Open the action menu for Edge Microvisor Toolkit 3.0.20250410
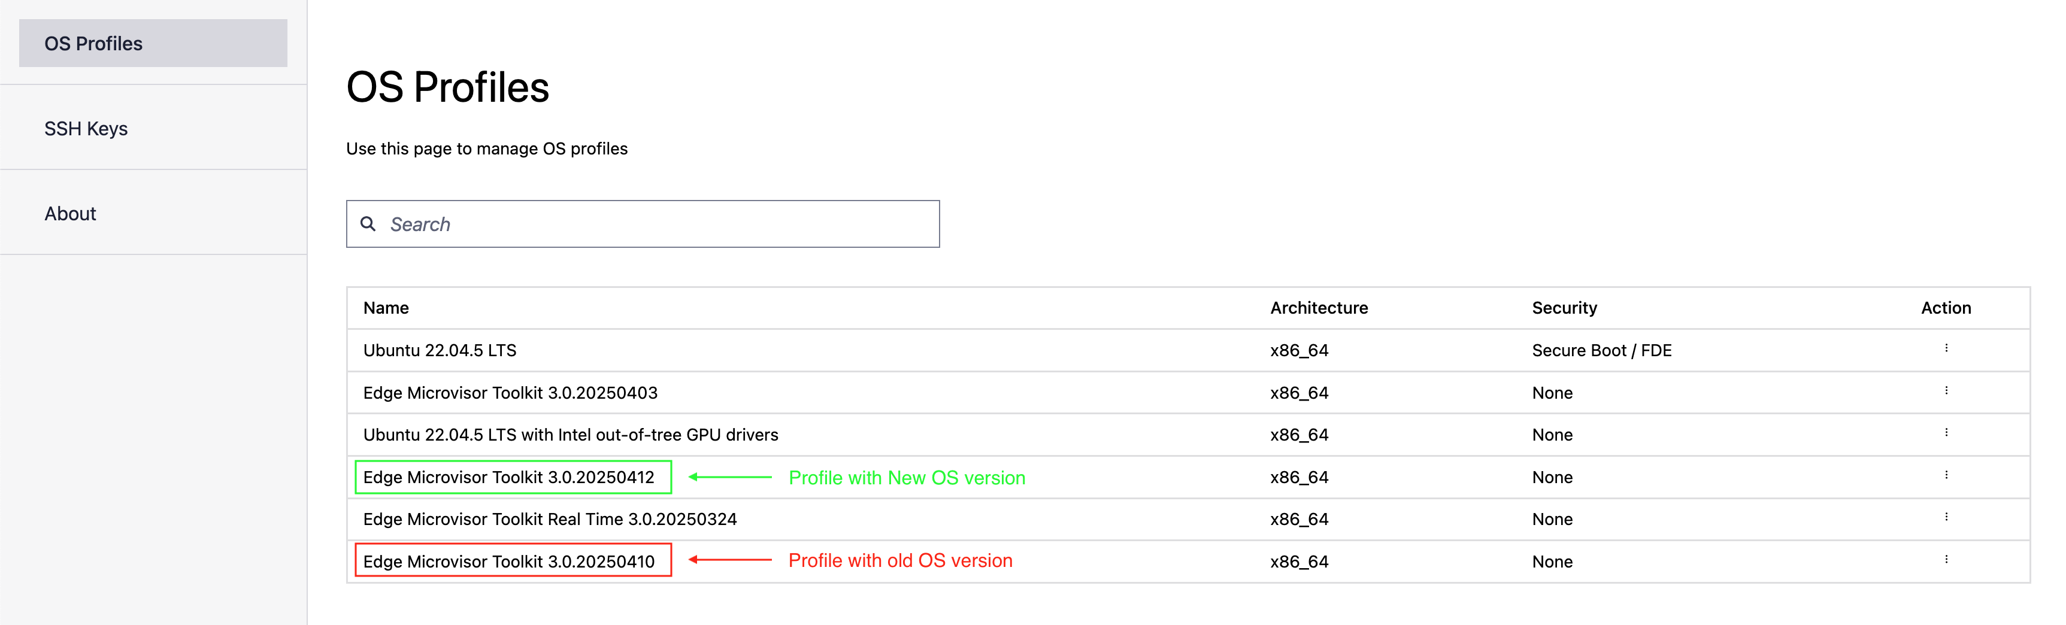This screenshot has width=2066, height=625. (x=1947, y=561)
